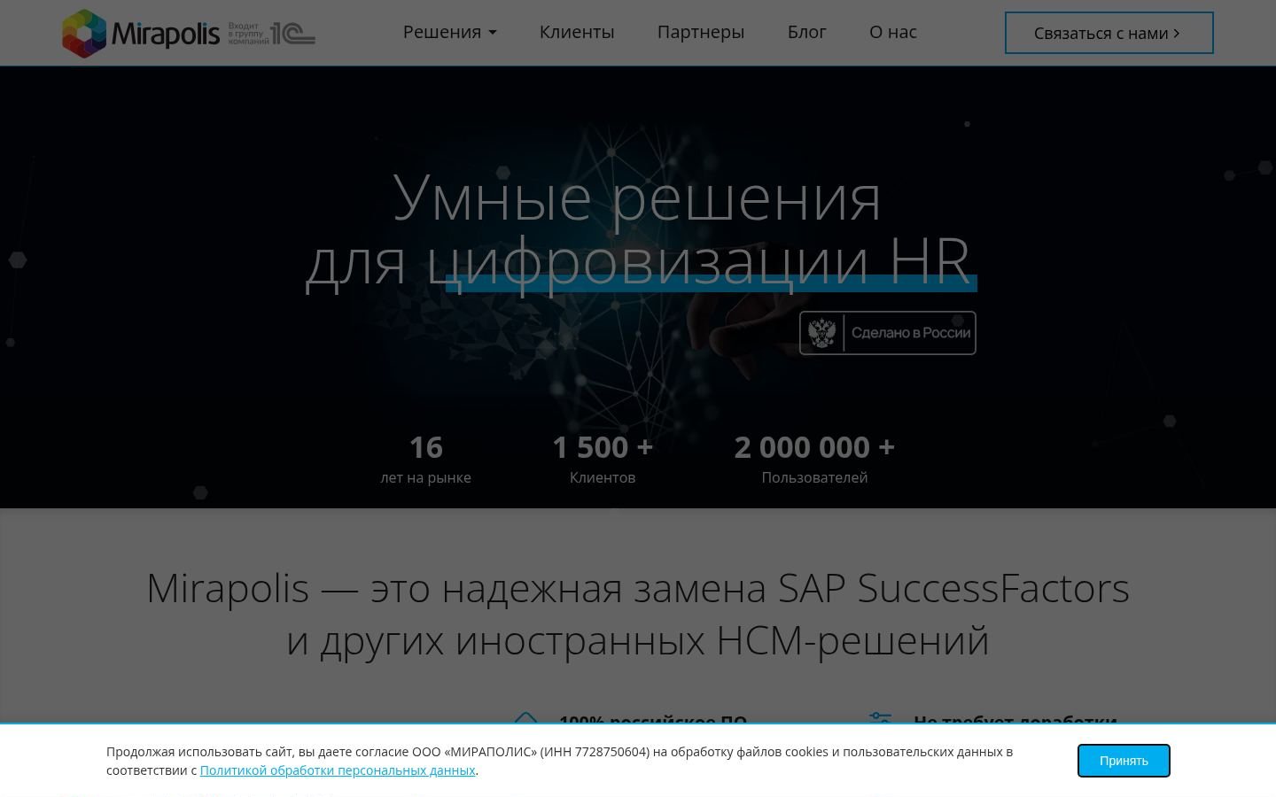Image resolution: width=1276 pixels, height=797 pixels.
Task: Click the Связаться с нами button
Action: click(1109, 33)
